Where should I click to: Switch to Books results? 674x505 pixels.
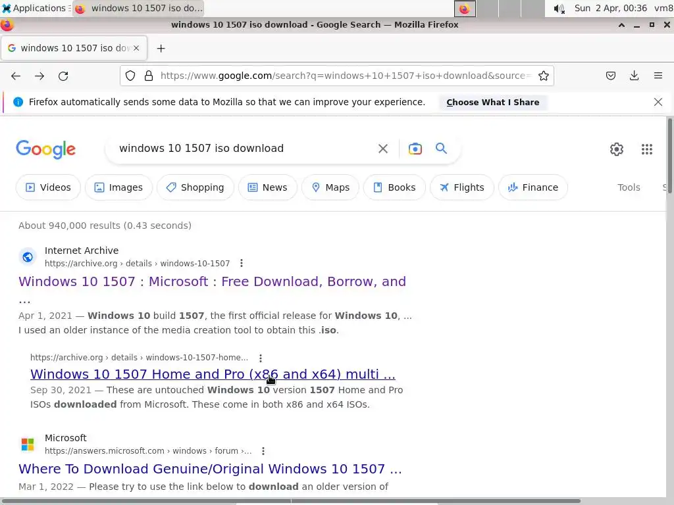(394, 187)
